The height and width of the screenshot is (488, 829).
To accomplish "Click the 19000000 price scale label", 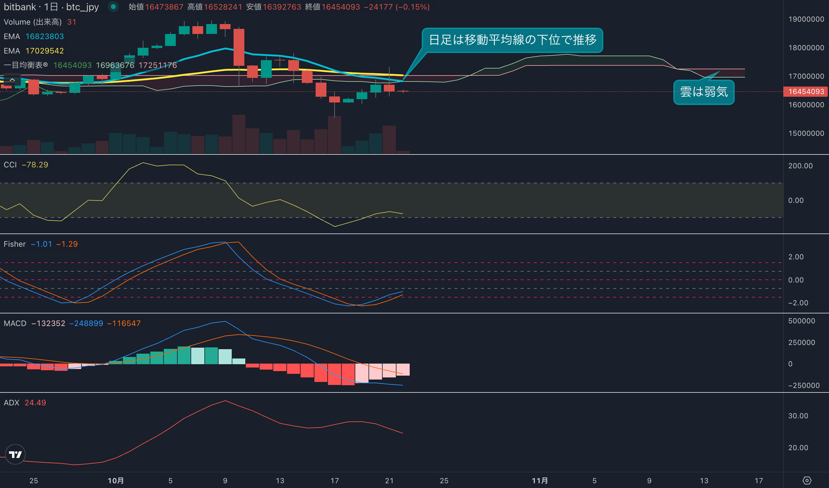I will [x=806, y=19].
